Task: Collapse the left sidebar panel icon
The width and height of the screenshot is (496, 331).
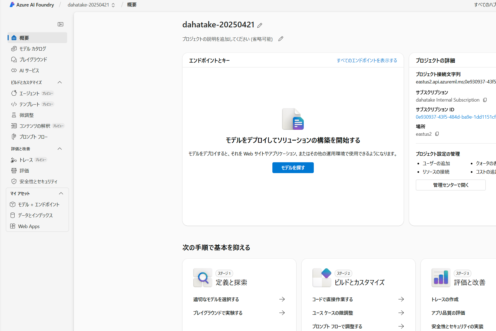Action: pyautogui.click(x=60, y=24)
